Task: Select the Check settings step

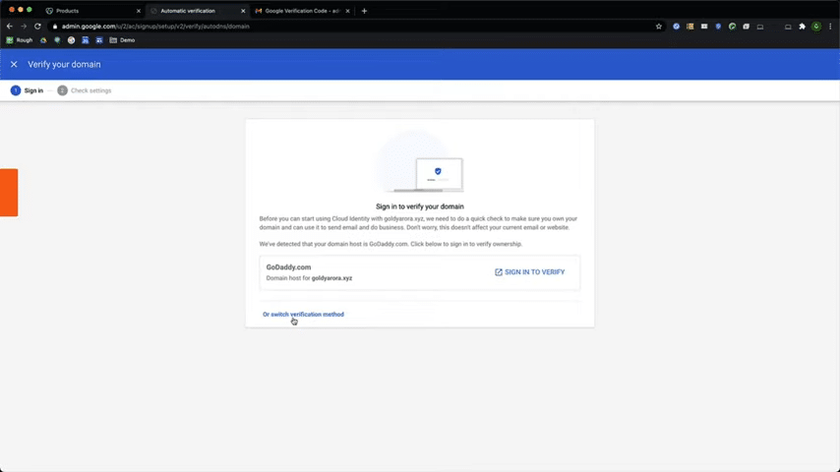Action: coord(85,90)
